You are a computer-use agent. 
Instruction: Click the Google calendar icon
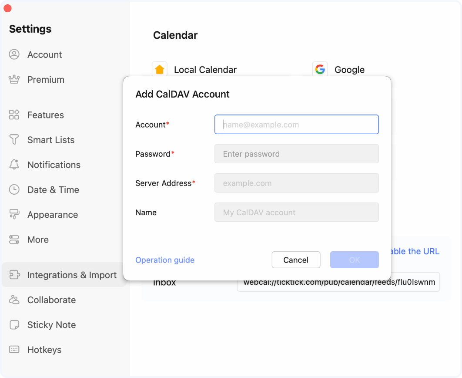(320, 69)
